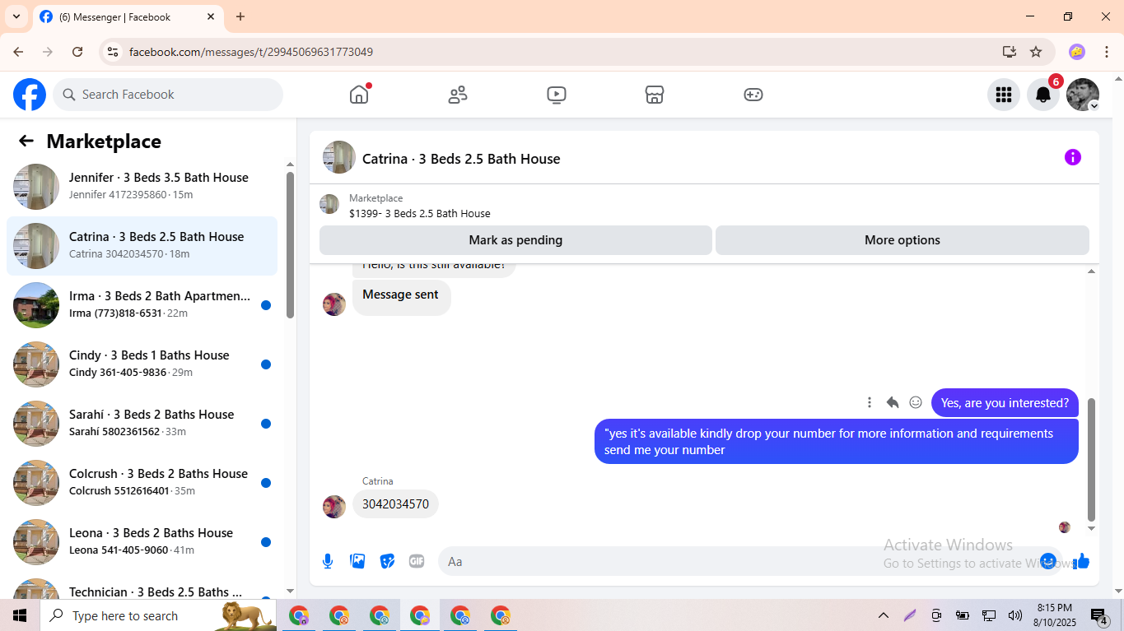1124x631 pixels.
Task: Select Catrina 3 Beds 2.5 Bath conversation
Action: click(142, 246)
